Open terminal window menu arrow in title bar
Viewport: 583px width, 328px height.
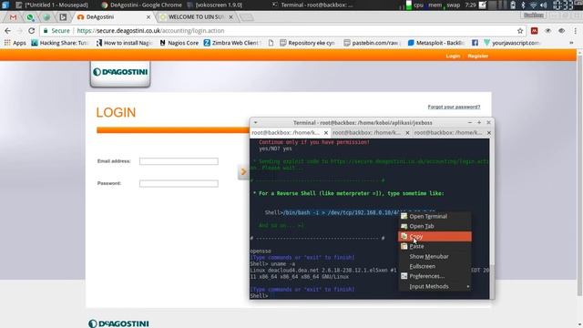(255, 122)
